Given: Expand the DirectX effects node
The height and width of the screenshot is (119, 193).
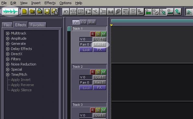Looking at the screenshot, I should pyautogui.click(x=8, y=54).
